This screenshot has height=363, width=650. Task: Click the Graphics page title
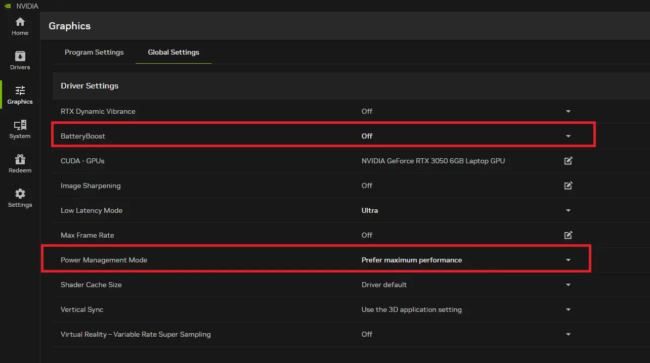click(69, 26)
